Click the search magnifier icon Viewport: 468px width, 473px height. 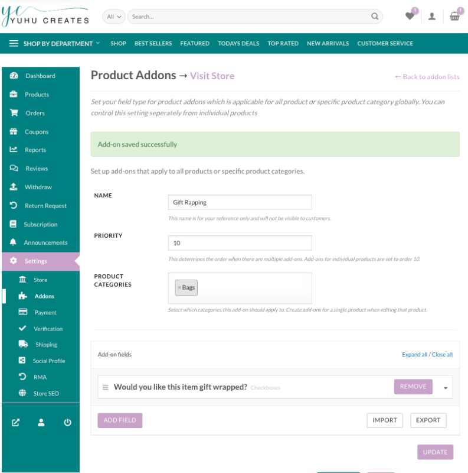coord(375,17)
